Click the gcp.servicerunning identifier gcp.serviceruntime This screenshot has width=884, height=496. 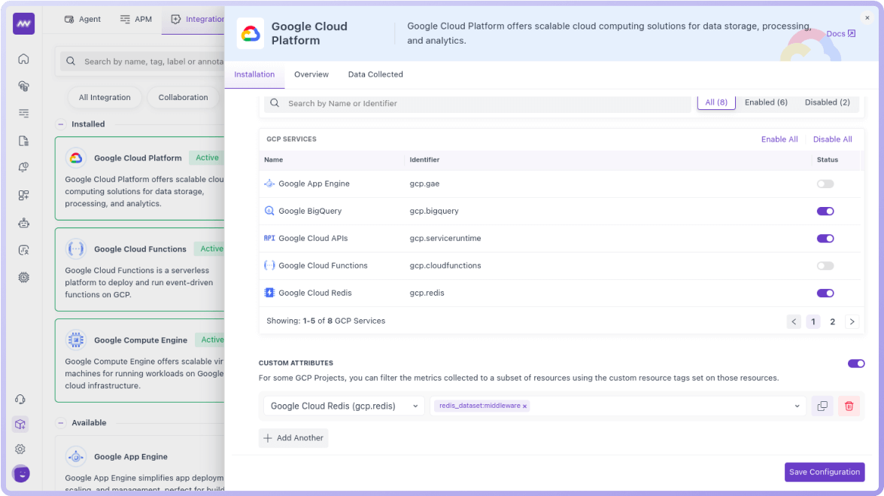(445, 238)
